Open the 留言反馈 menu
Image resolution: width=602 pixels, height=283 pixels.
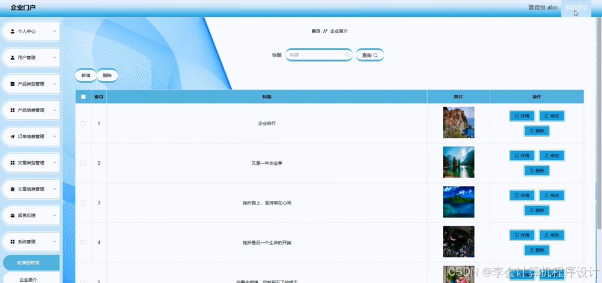click(x=31, y=216)
